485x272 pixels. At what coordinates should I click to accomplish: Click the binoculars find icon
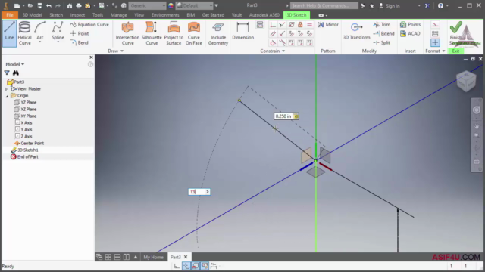click(x=16, y=73)
